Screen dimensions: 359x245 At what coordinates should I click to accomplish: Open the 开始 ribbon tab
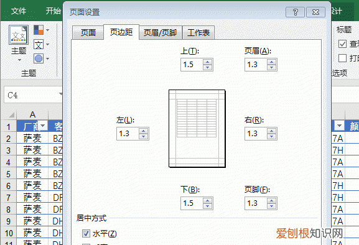(53, 11)
